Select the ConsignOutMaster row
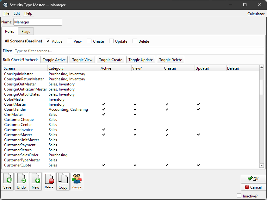 click(x=131, y=84)
